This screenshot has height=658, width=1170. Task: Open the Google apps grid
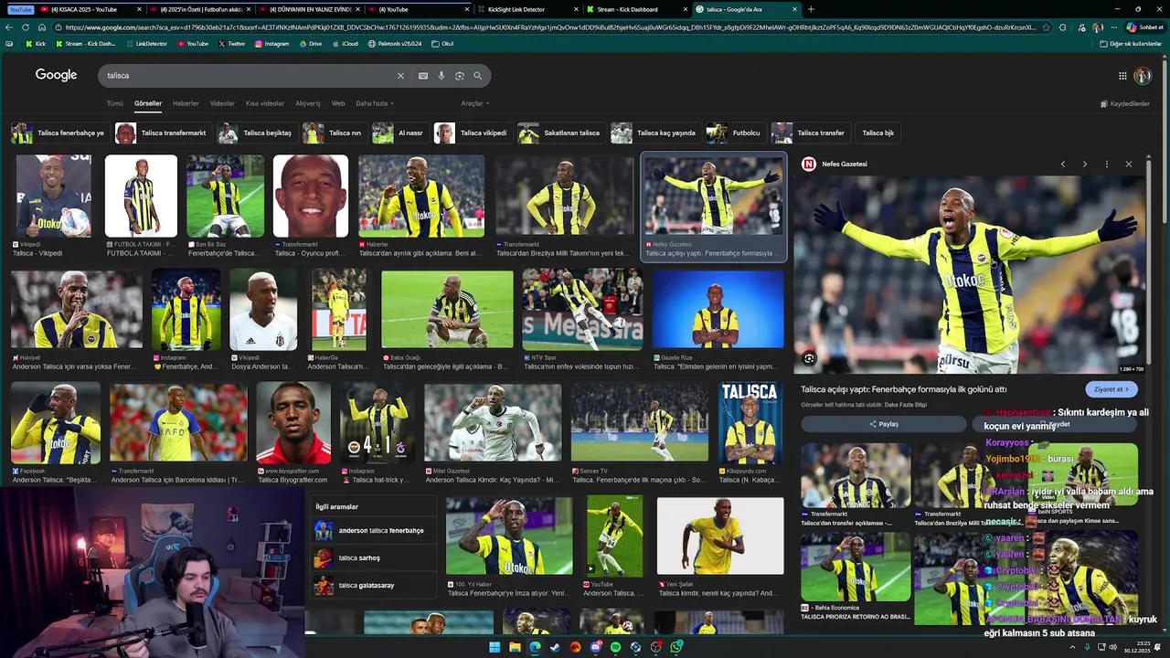coord(1122,76)
